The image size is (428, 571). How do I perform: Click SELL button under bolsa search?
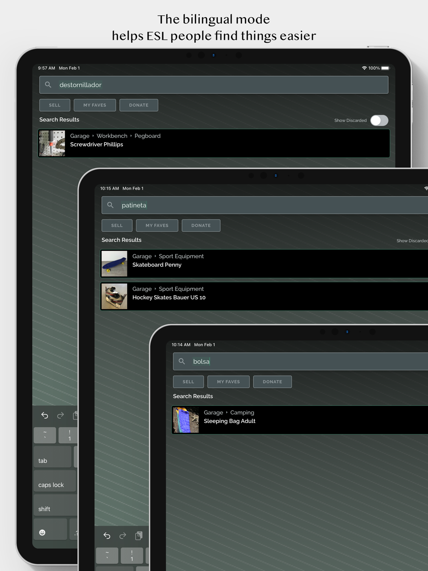pyautogui.click(x=188, y=382)
